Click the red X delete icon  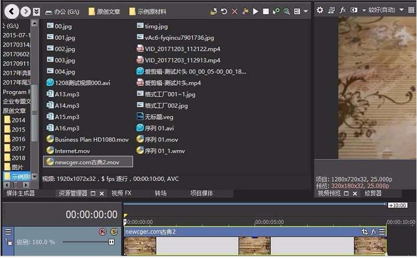(x=234, y=11)
